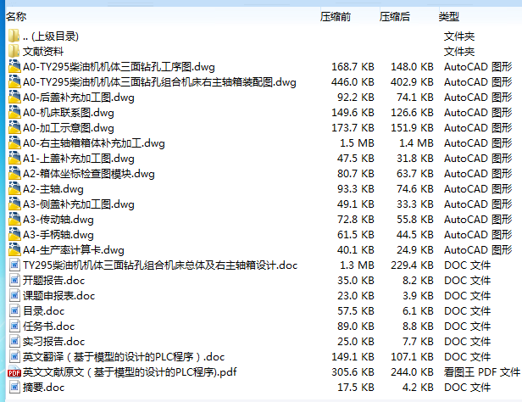Click the Word icon of 任务书.doc
The height and width of the screenshot is (402, 522).
pyautogui.click(x=14, y=326)
